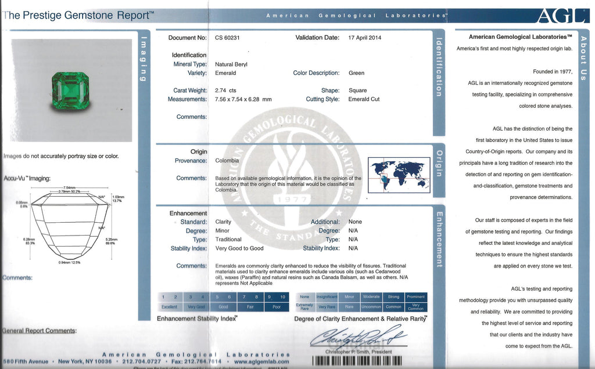Click the world map origin graphic
The width and height of the screenshot is (595, 369).
(400, 173)
